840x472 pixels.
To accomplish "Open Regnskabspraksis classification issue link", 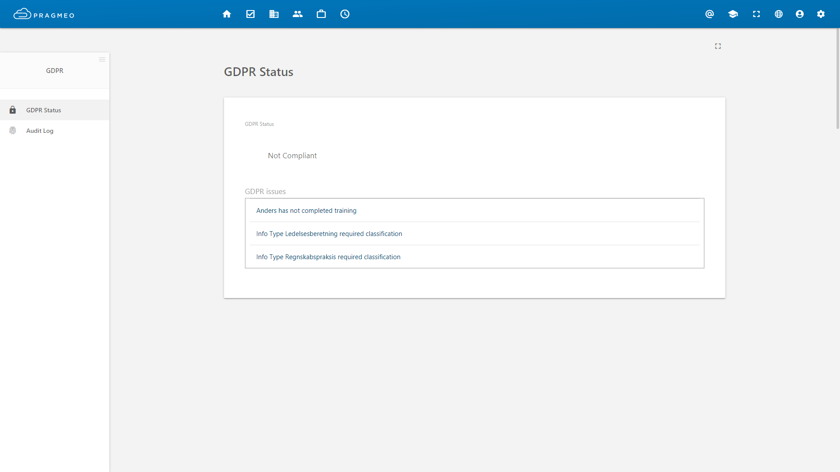I will (x=328, y=257).
